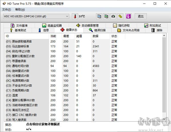Open the 文件(F) menu
This screenshot has height=132, width=171.
tap(7, 10)
